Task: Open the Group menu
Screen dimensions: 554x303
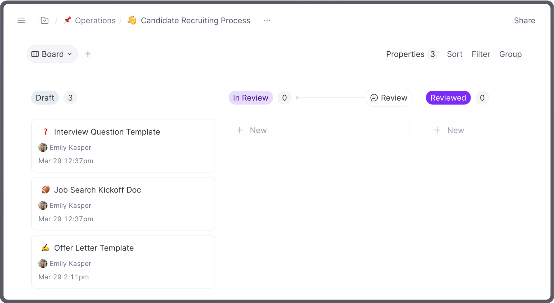Action: pos(510,54)
